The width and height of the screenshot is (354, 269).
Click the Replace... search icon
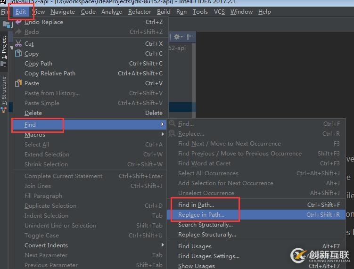coord(172,133)
